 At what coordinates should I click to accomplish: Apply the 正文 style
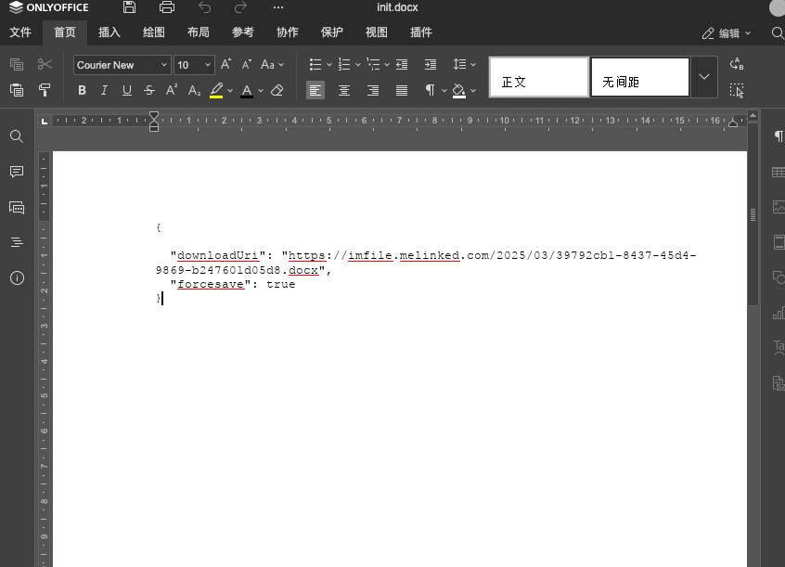tap(538, 77)
